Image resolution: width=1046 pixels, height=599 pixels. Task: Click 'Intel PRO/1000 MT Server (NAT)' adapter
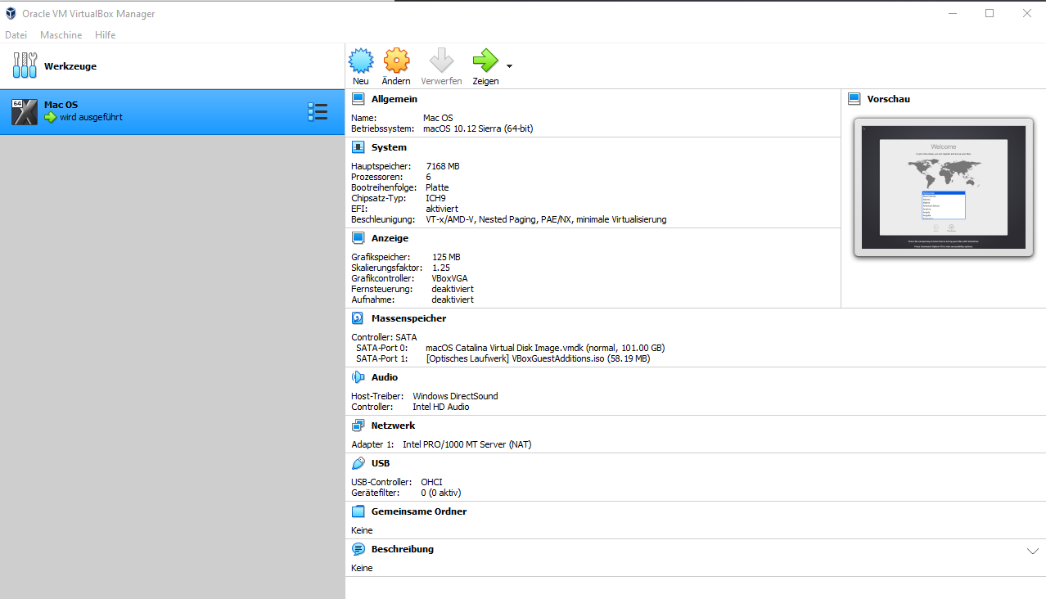467,444
